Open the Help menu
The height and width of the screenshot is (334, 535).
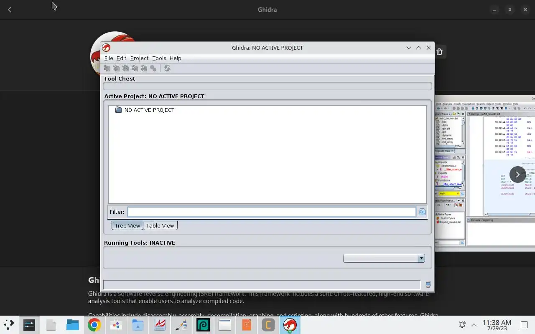tap(175, 58)
